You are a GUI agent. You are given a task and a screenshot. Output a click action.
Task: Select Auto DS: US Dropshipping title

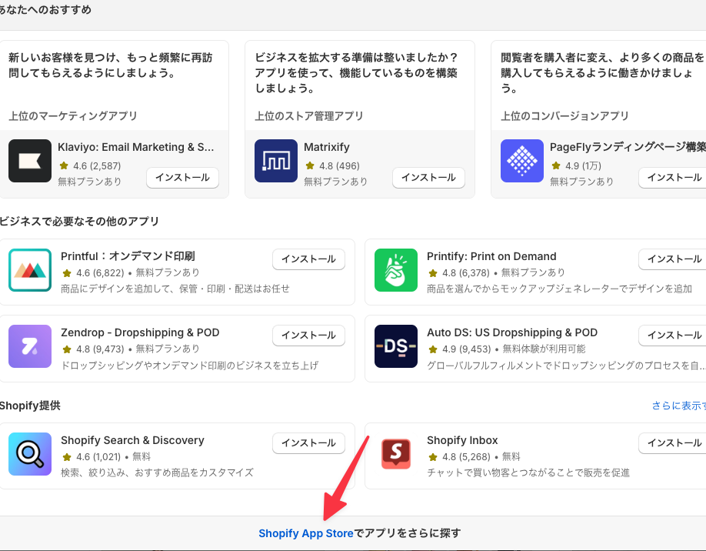[x=512, y=332]
